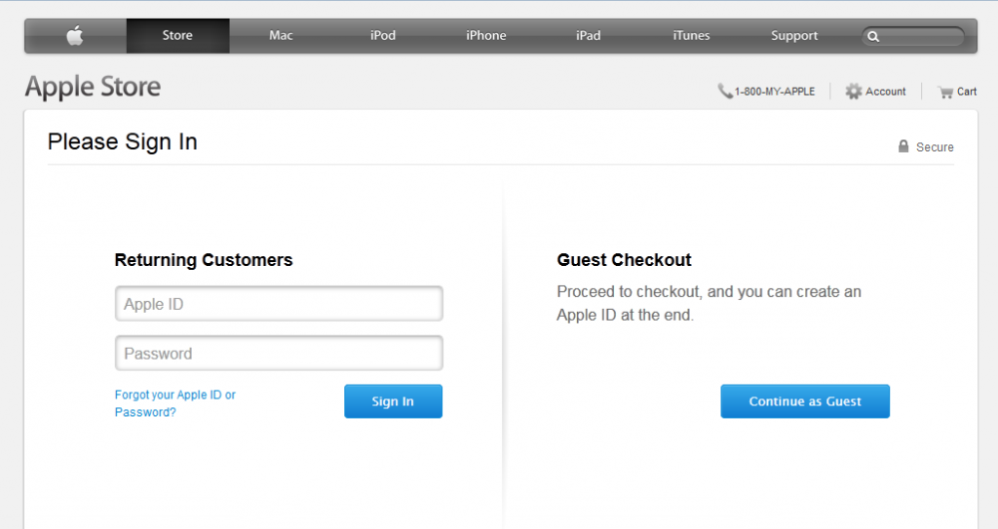This screenshot has width=998, height=529.
Task: Click the 1-800-MY-APPLE phone number
Action: [775, 92]
